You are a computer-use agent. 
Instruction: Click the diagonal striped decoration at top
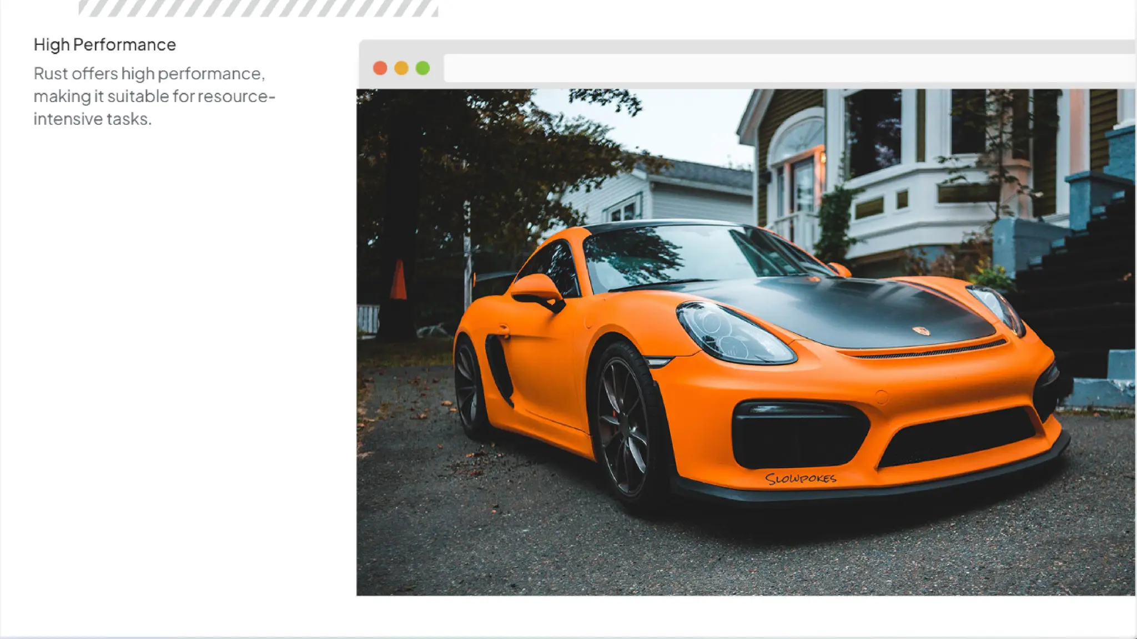tap(258, 8)
